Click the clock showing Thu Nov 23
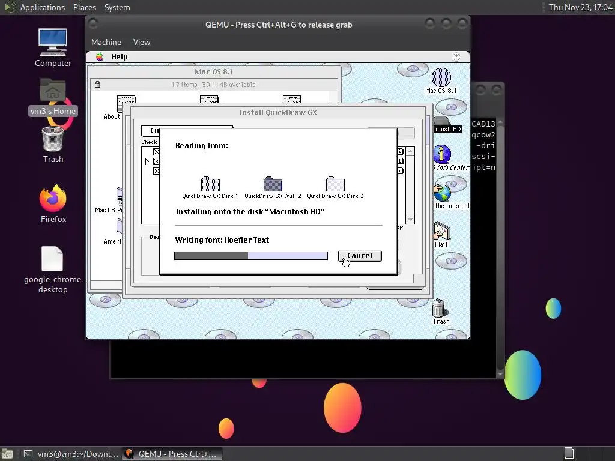The width and height of the screenshot is (615, 461). coord(580,7)
